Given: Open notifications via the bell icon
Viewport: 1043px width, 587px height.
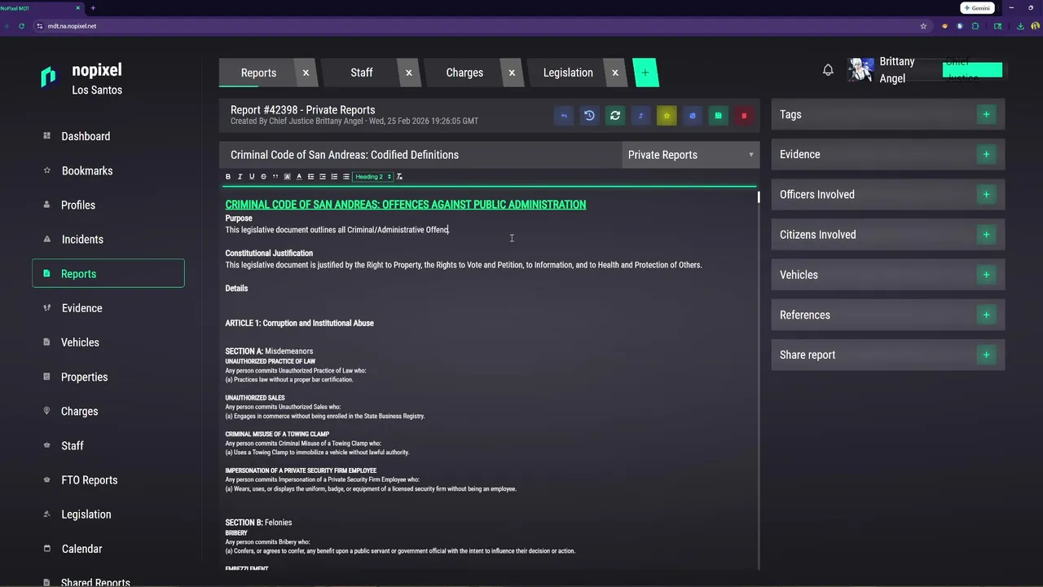Looking at the screenshot, I should [x=828, y=70].
